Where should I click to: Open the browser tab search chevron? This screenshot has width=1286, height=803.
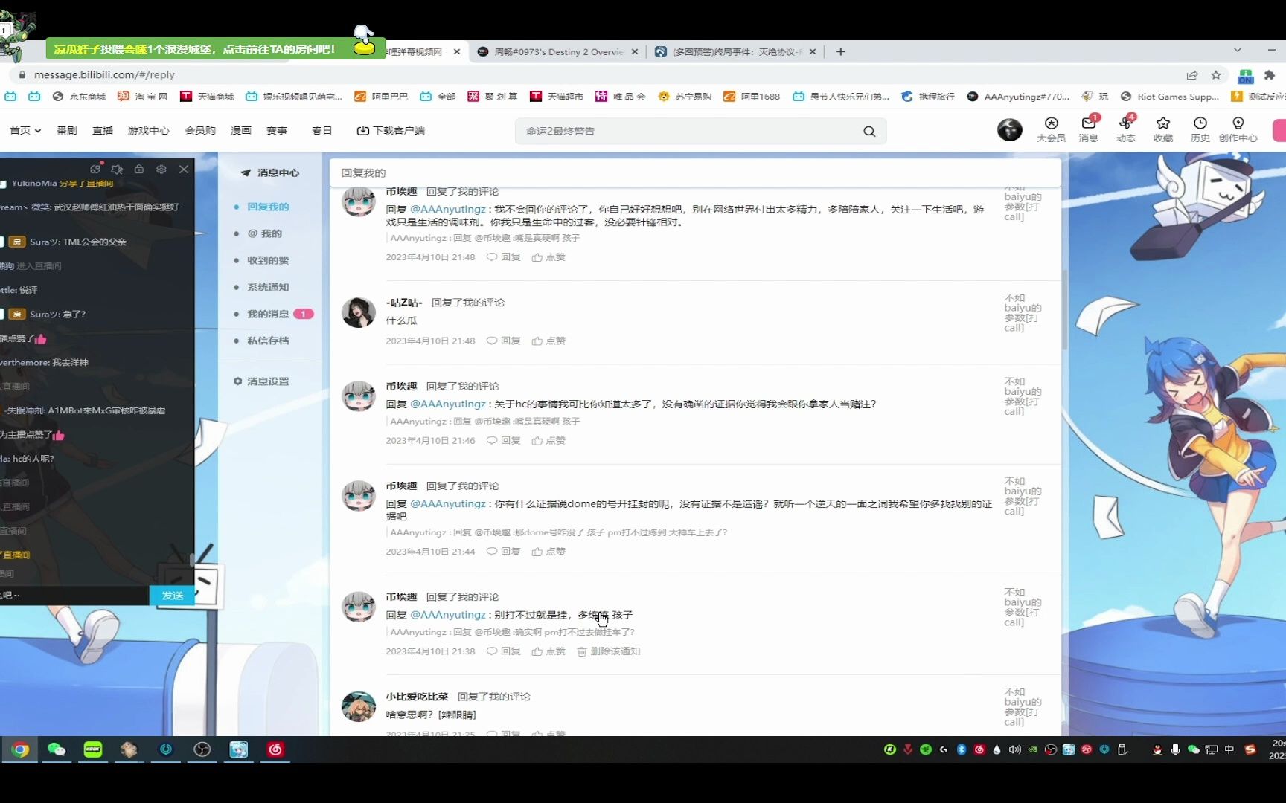coord(1238,50)
